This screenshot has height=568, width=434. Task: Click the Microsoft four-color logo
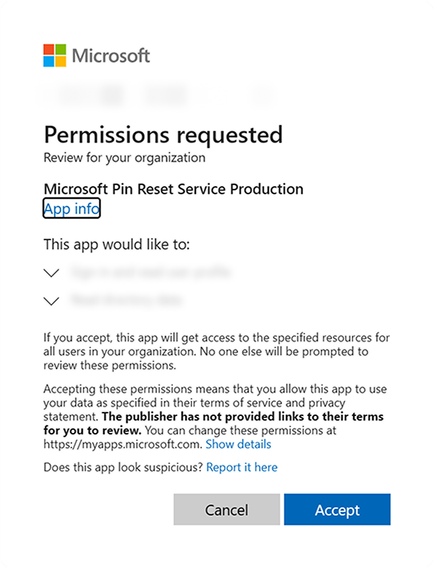[x=55, y=55]
